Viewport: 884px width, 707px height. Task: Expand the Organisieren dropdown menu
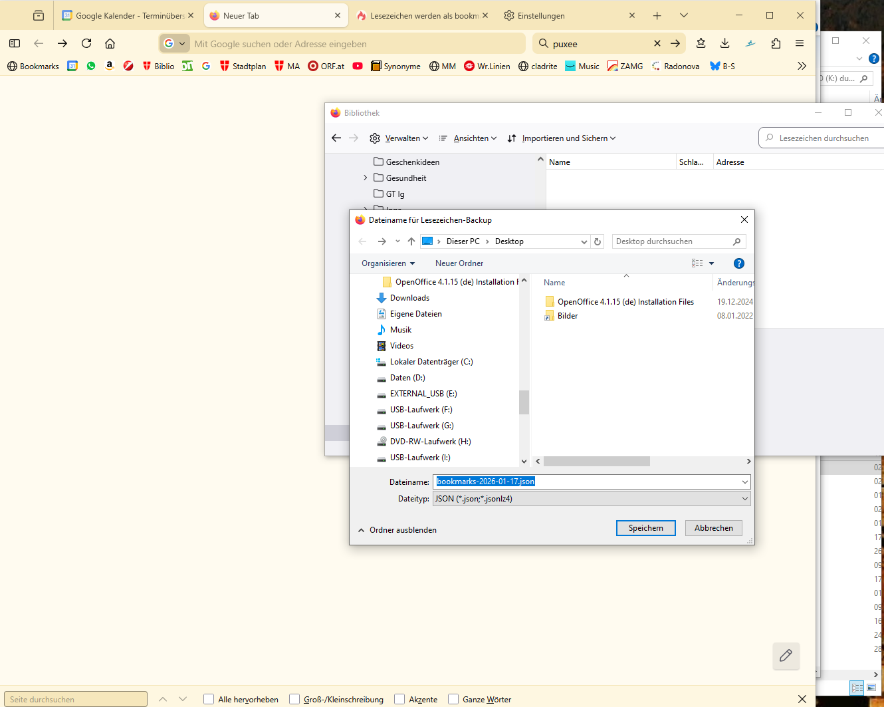(x=388, y=263)
